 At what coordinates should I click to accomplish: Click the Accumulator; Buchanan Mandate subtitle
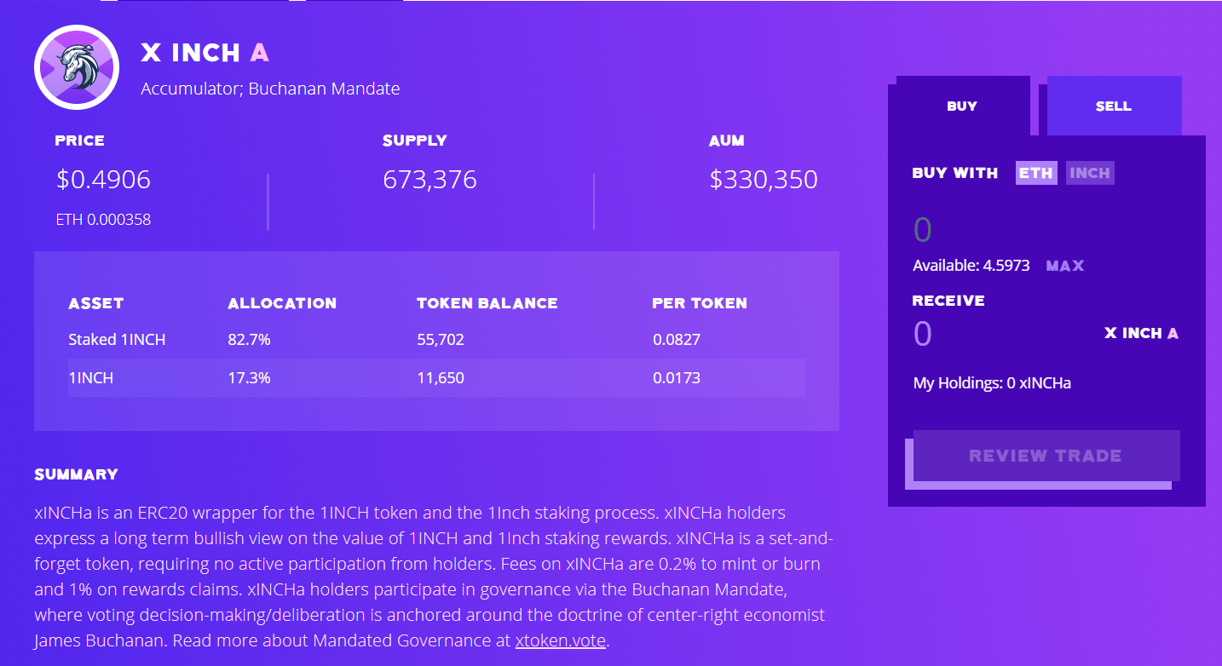click(268, 88)
